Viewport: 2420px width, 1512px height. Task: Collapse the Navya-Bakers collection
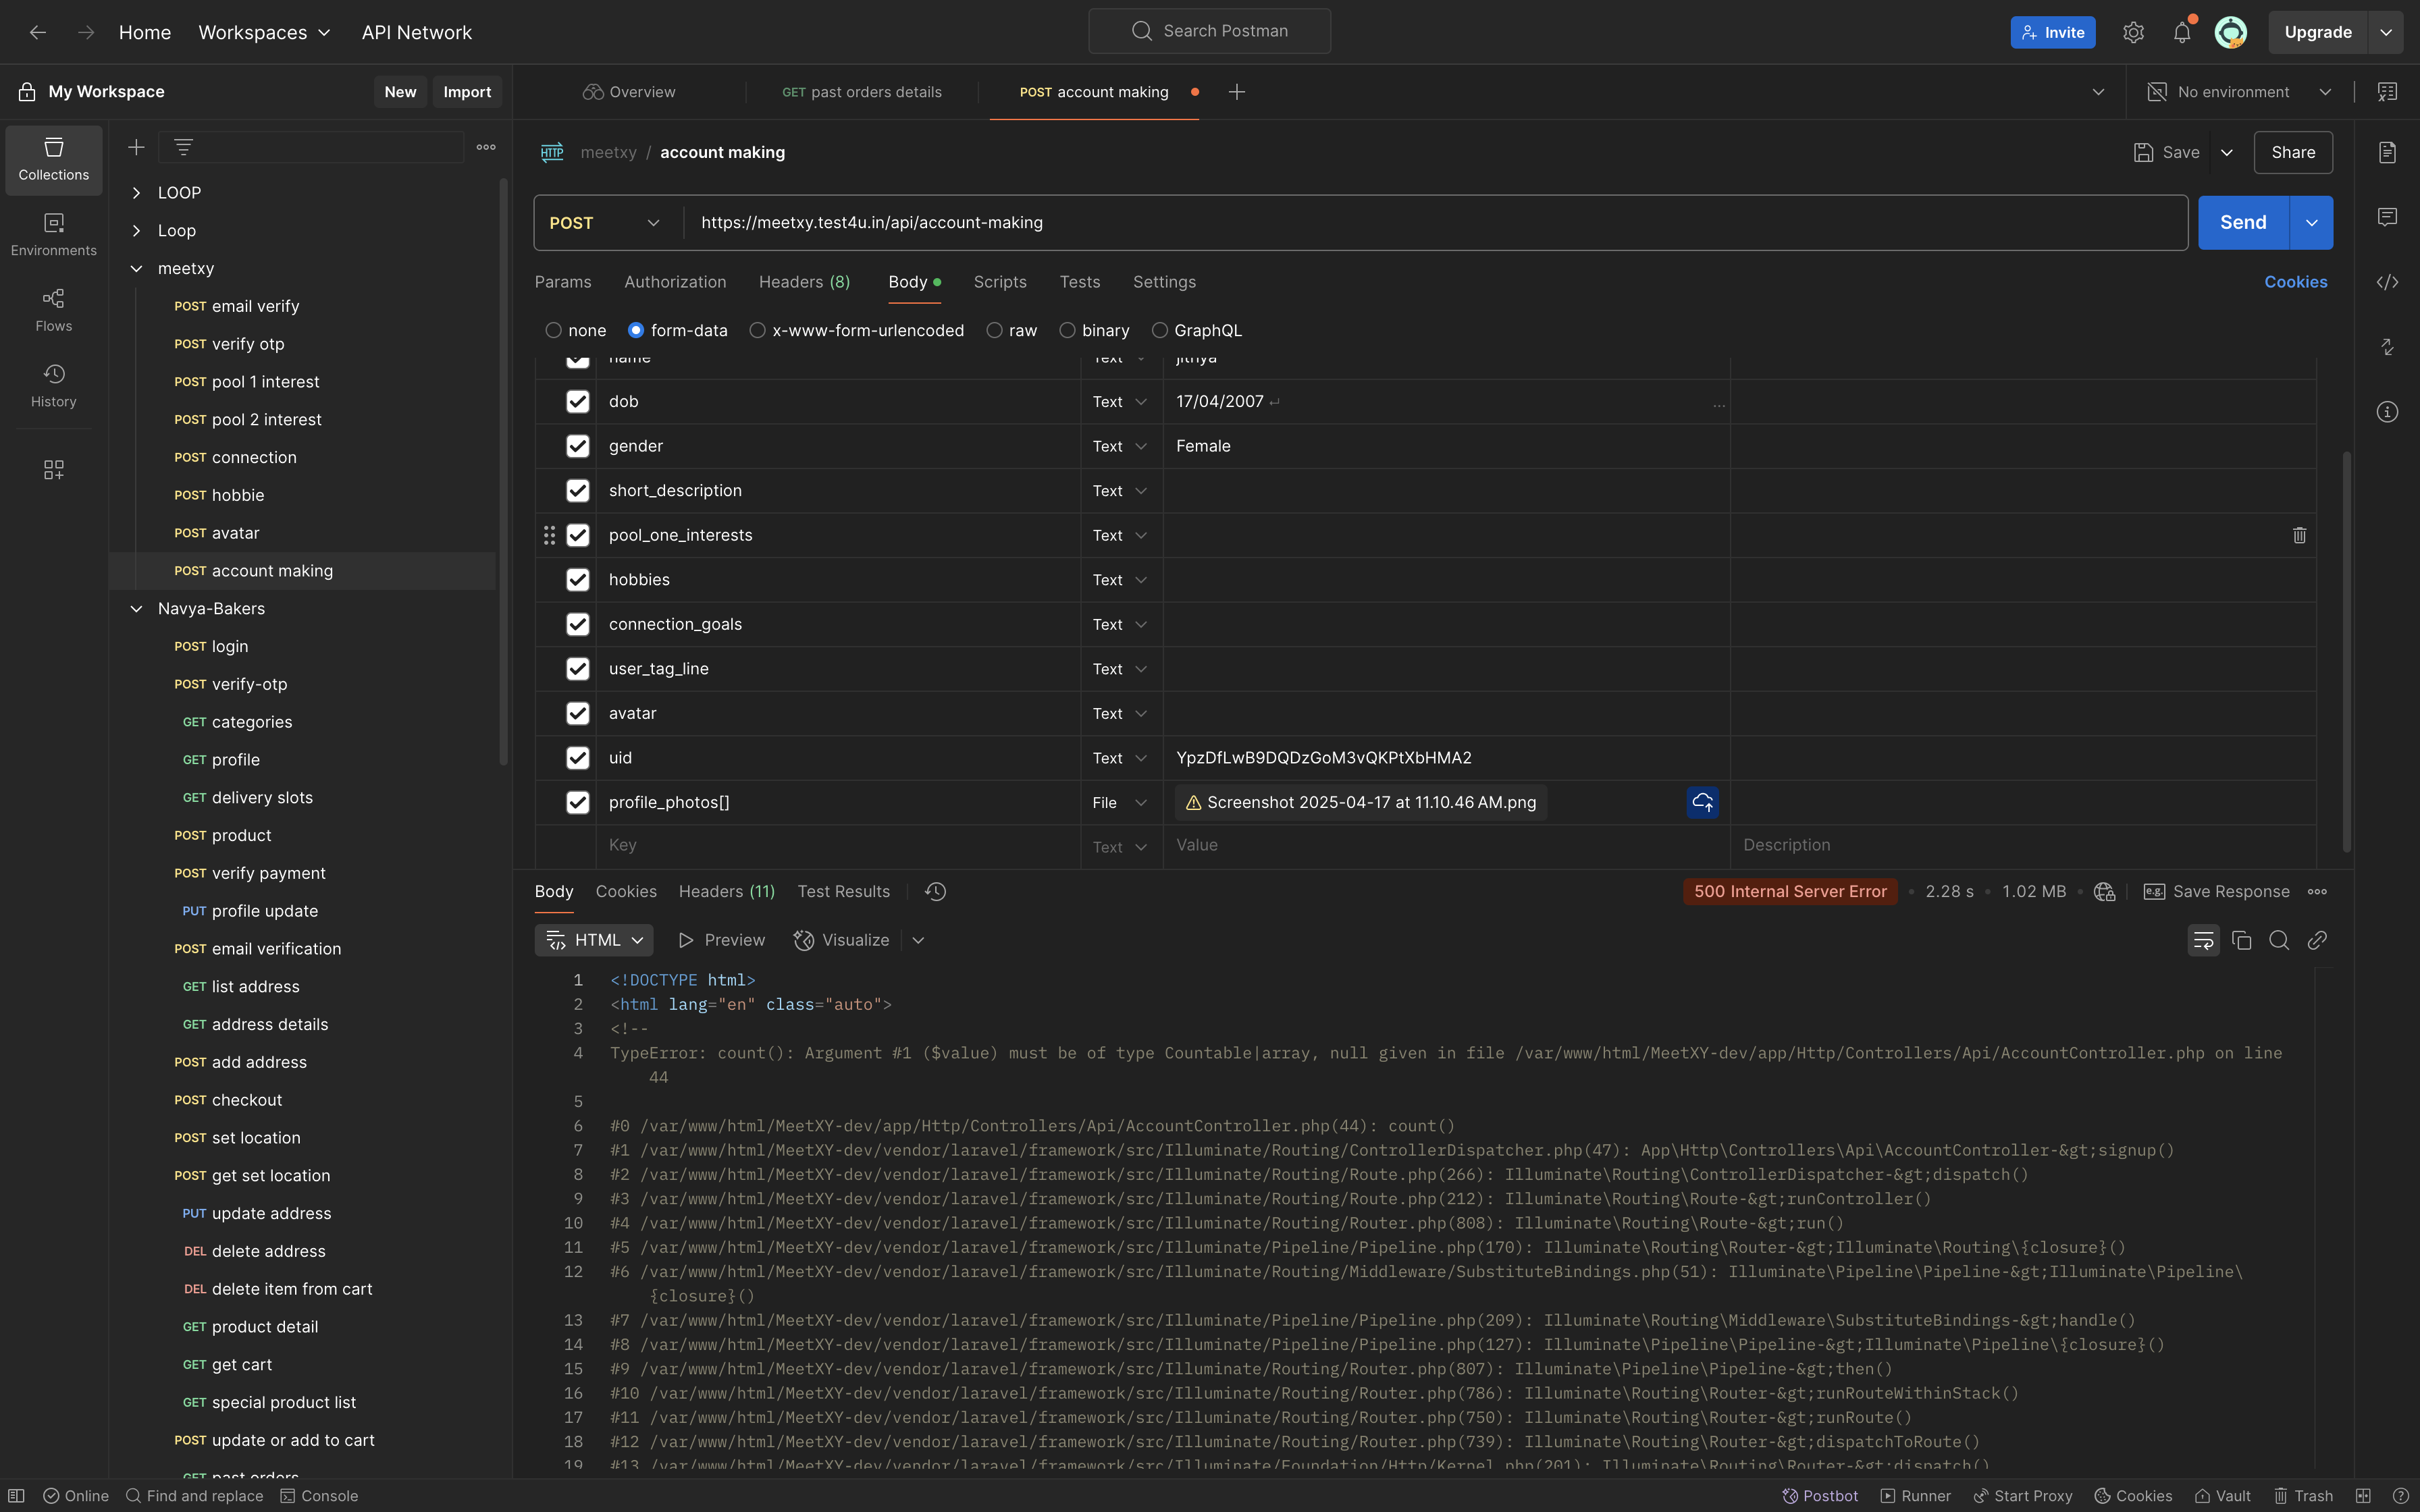pos(137,609)
